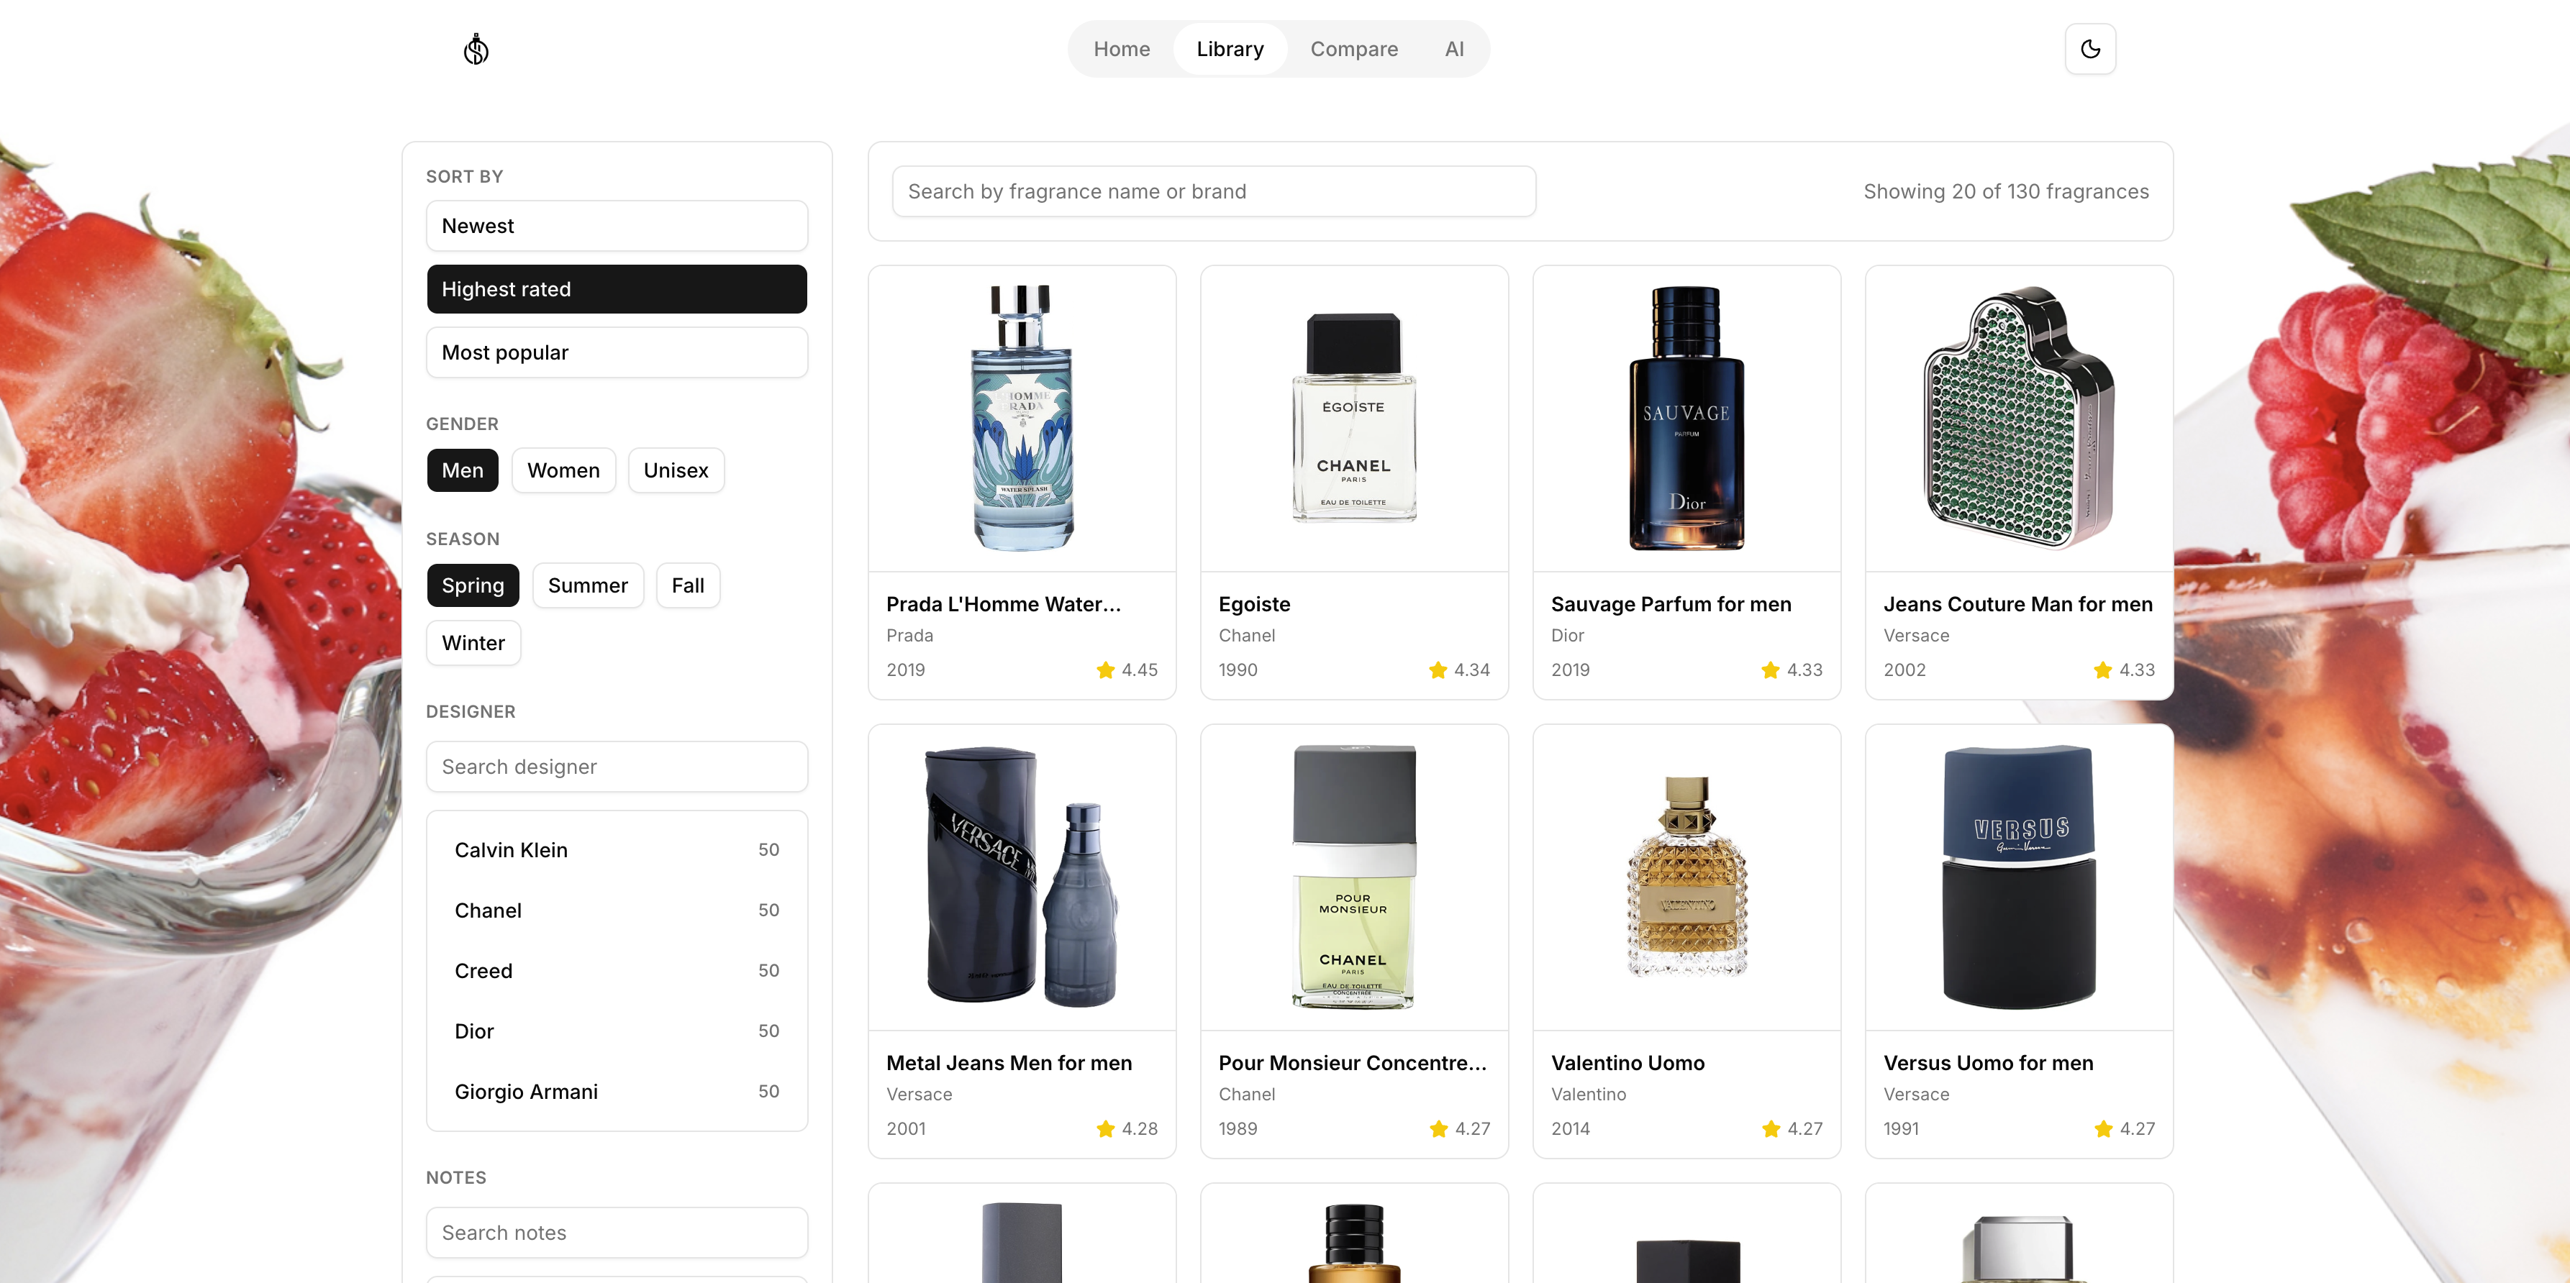Open the Pour Monsieur Concentre bottle image
The height and width of the screenshot is (1283, 2570).
point(1354,877)
